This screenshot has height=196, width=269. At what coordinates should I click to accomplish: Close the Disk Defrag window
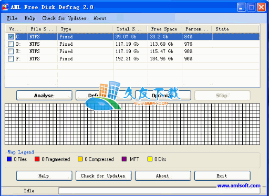coord(261,7)
